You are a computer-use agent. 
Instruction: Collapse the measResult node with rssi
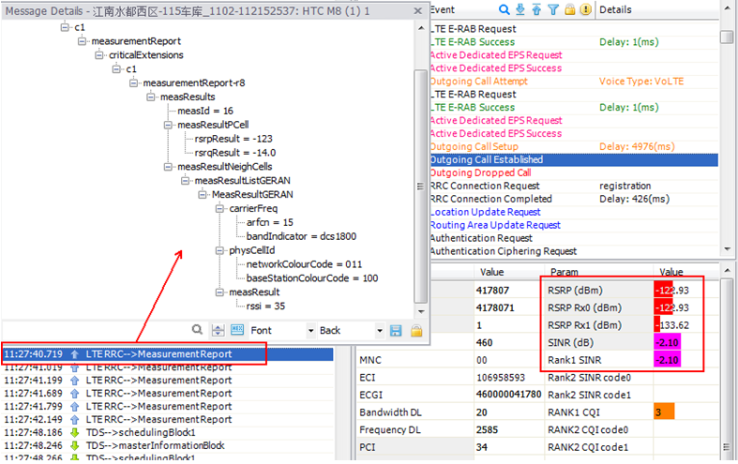(219, 292)
